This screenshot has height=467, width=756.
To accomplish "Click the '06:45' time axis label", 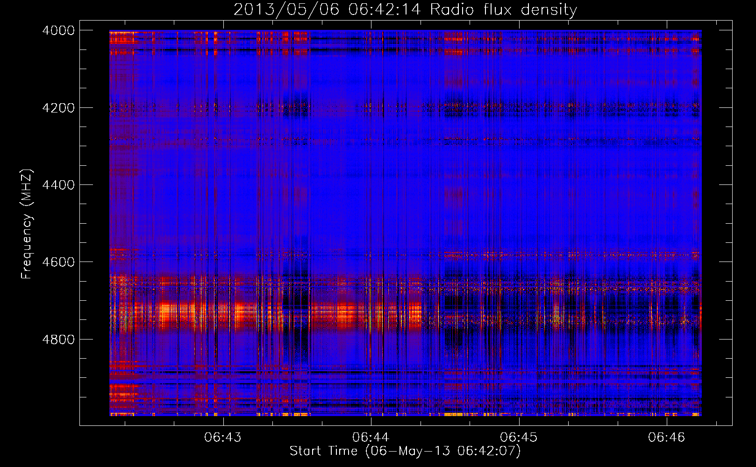I will (519, 437).
